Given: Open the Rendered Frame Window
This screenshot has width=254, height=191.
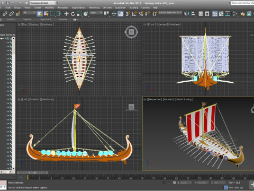Looking at the screenshot, I should (x=249, y=14).
